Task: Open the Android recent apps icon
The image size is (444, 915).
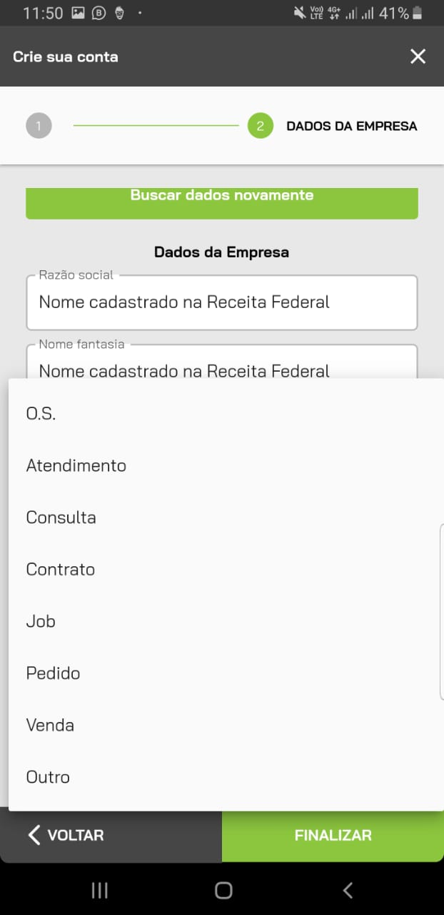Action: 100,890
